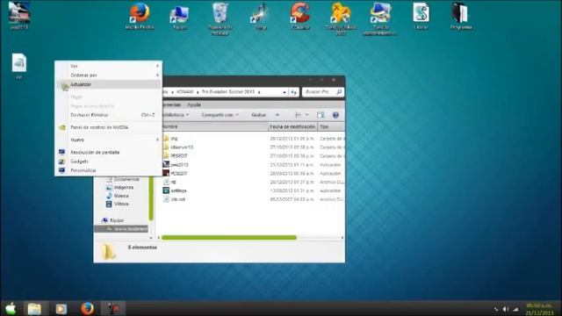Sort by Fecha de modificación column header
Viewport: 562px width, 316px height.
click(x=292, y=126)
